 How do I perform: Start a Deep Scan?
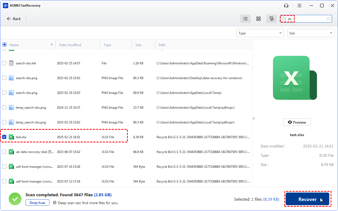[x=37, y=203]
